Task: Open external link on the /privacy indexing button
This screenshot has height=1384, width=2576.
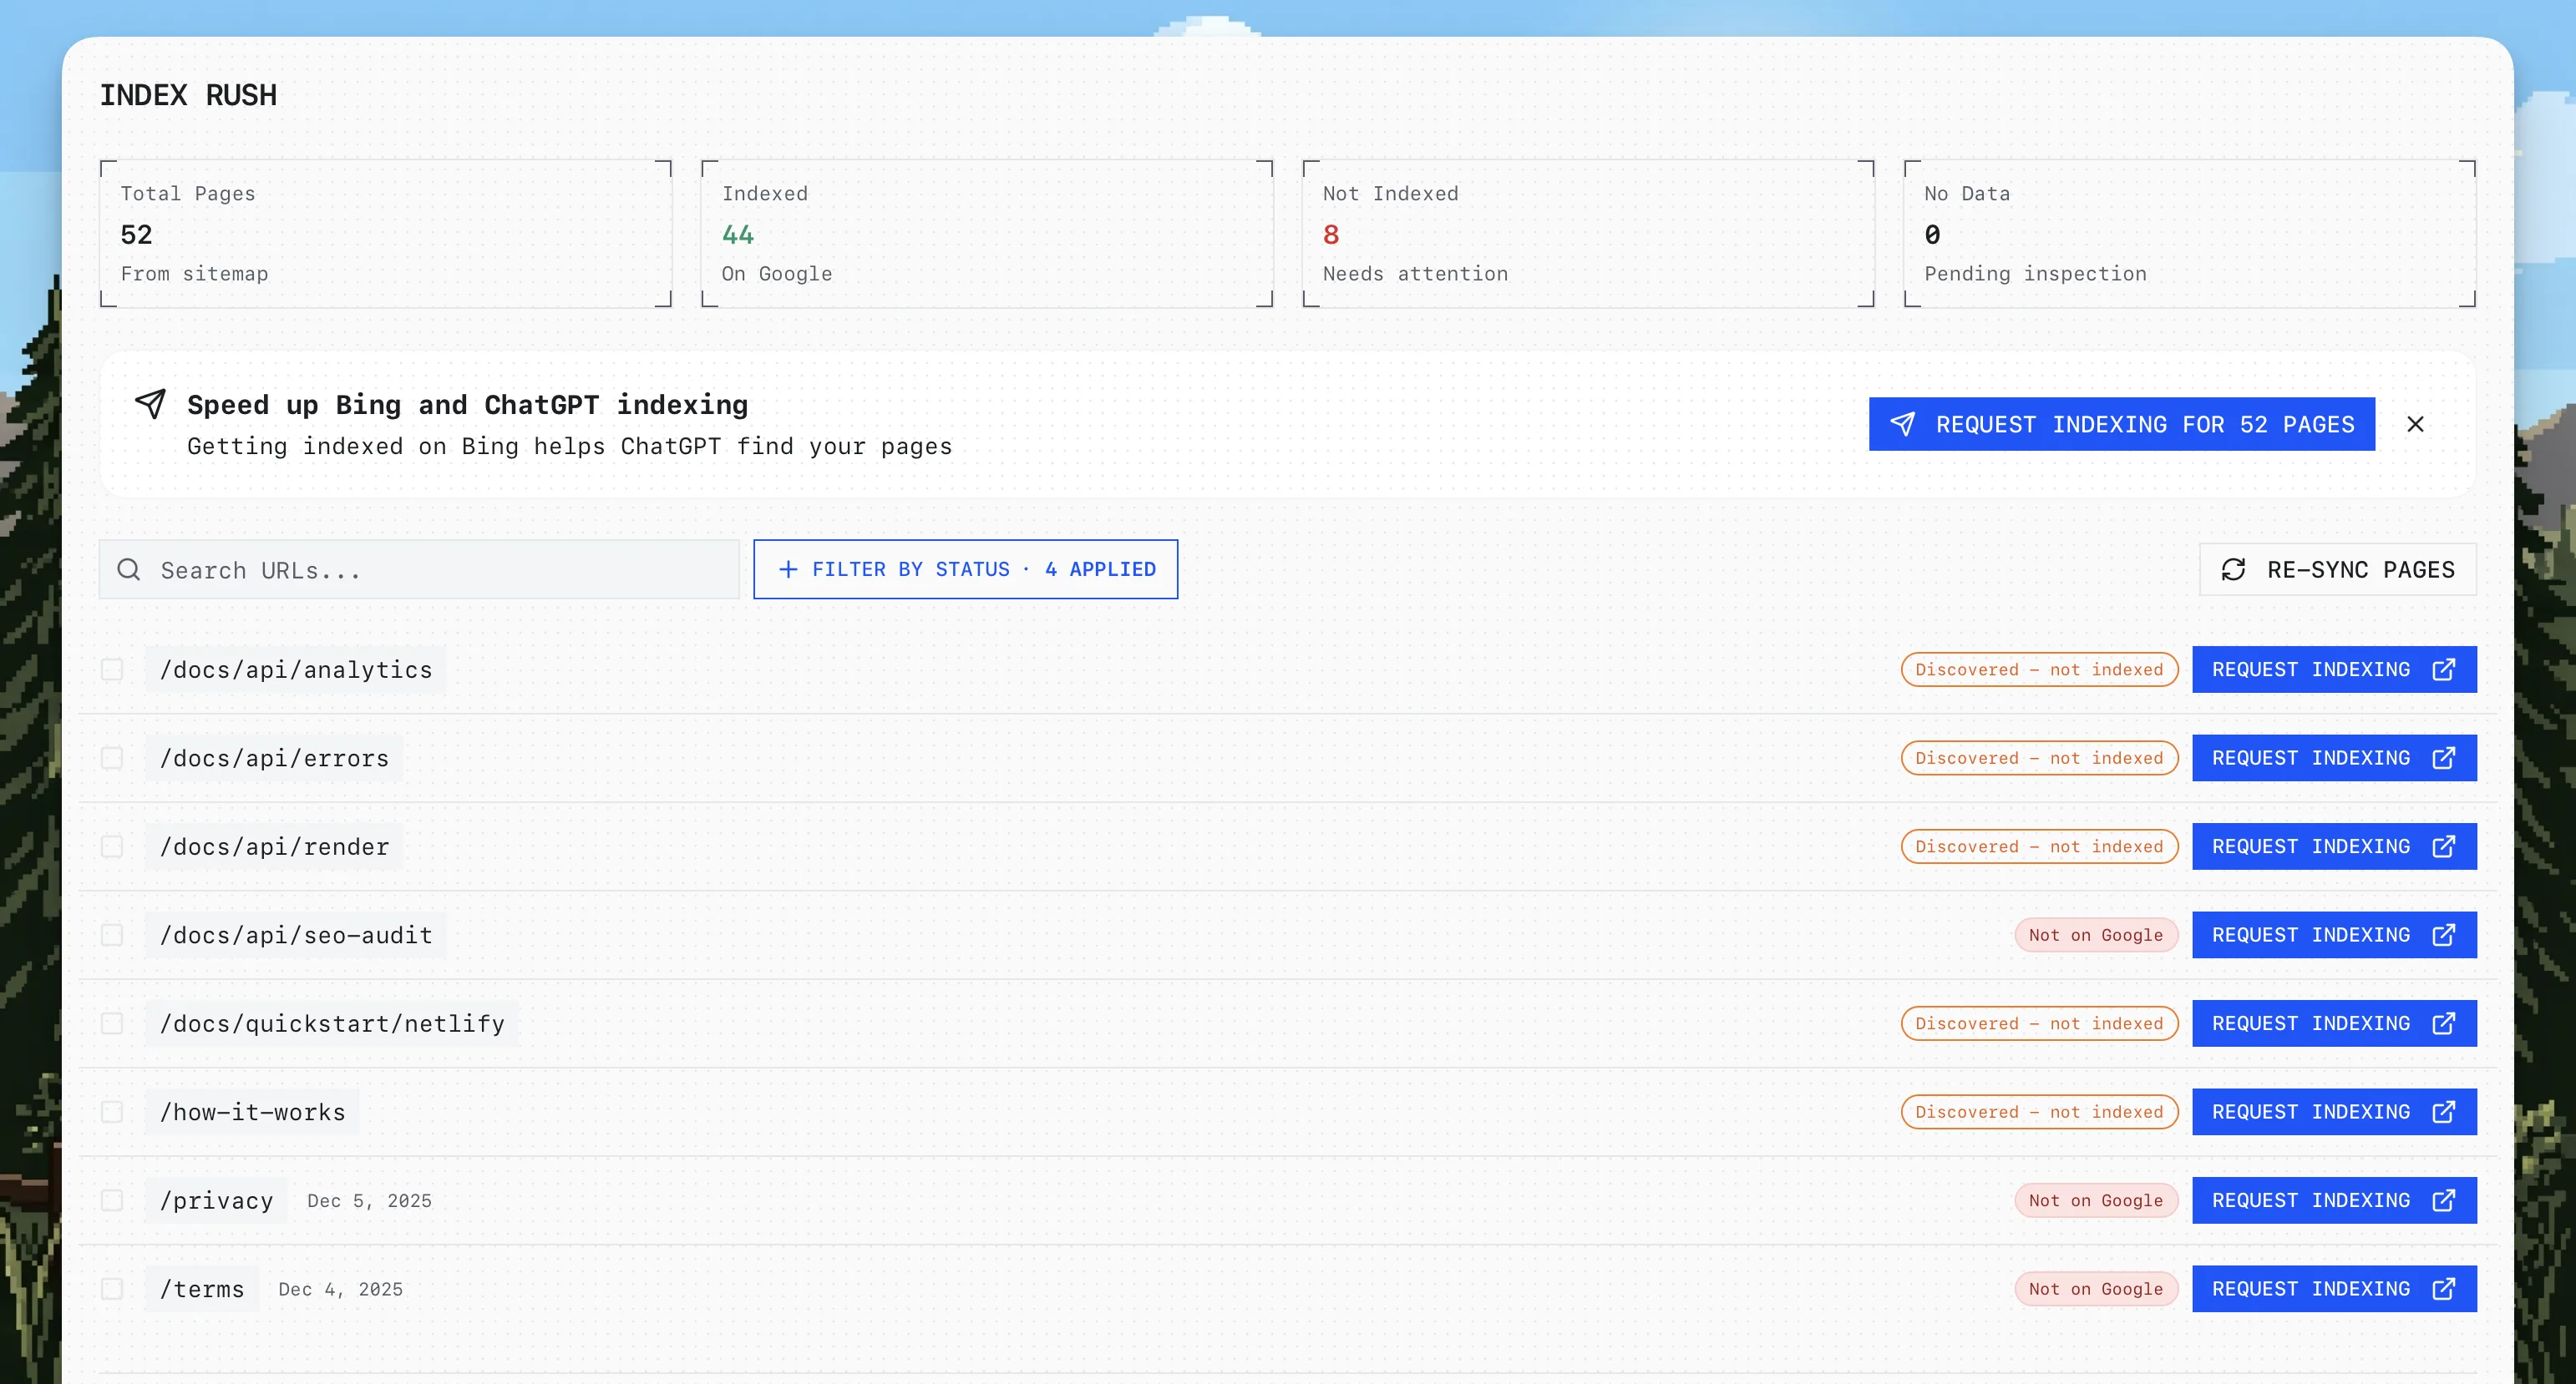Action: tap(2444, 1200)
